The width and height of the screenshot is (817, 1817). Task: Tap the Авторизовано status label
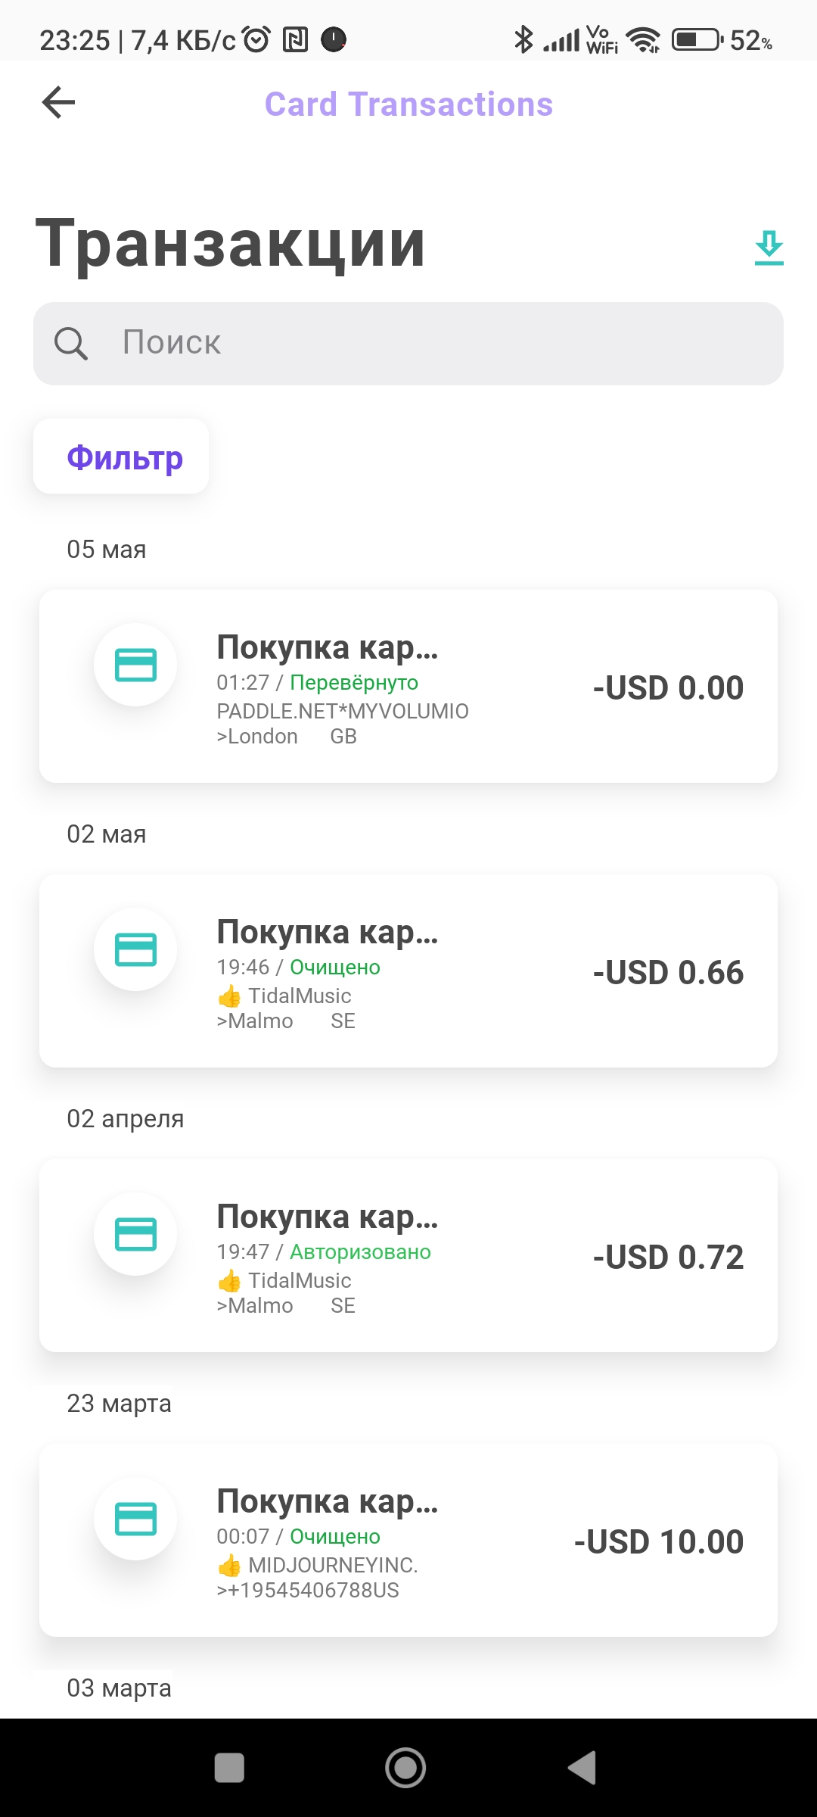click(x=360, y=1252)
